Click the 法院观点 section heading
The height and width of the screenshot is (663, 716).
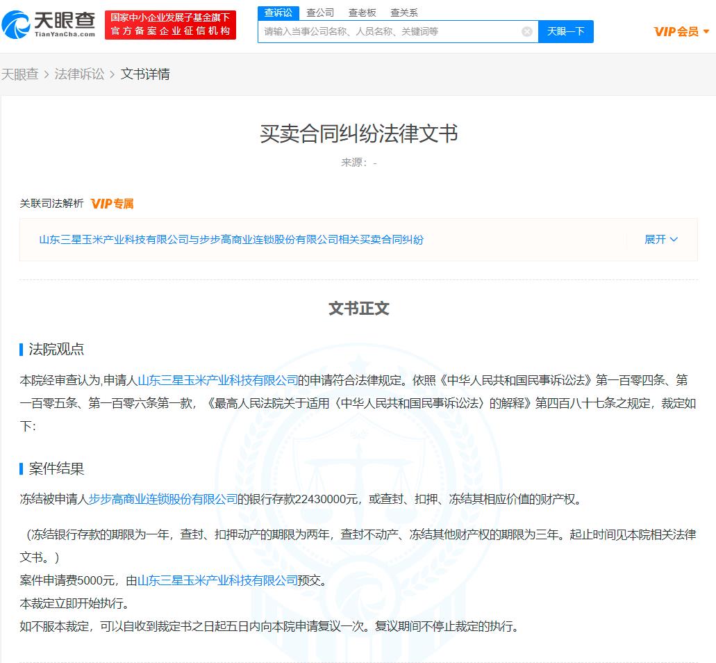click(x=56, y=349)
